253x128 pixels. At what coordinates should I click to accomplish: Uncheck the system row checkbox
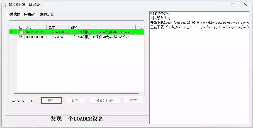[21, 37]
